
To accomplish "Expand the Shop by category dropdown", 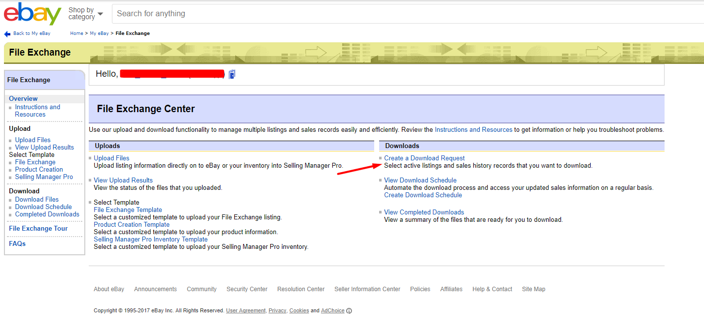I will [86, 14].
